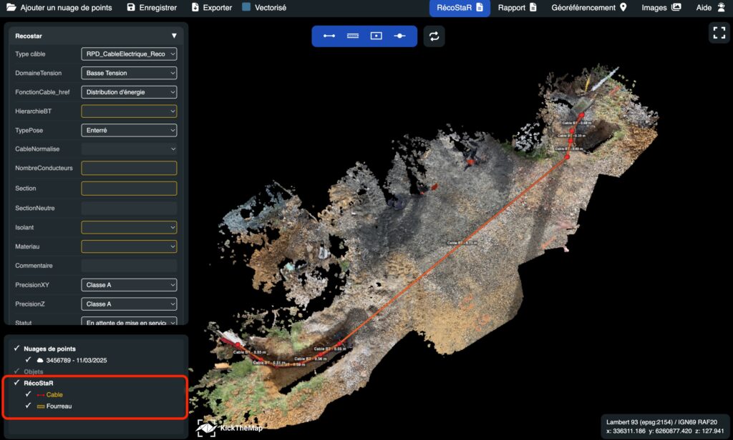733x440 pixels.
Task: Click the yellow Fourreau icon in layer tree
Action: (41, 406)
